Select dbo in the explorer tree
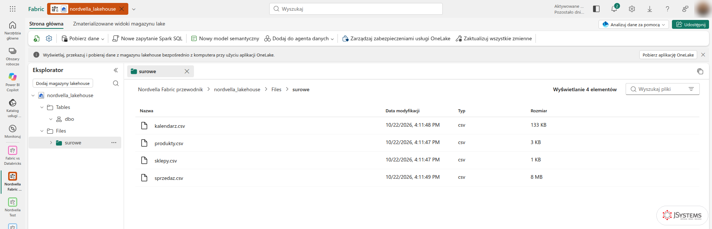This screenshot has height=229, width=712. [69, 119]
